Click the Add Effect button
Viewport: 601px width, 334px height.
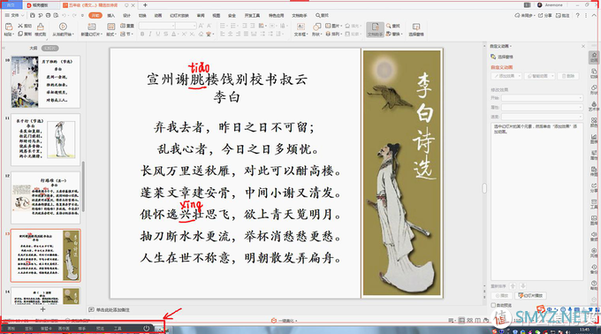[x=506, y=76]
